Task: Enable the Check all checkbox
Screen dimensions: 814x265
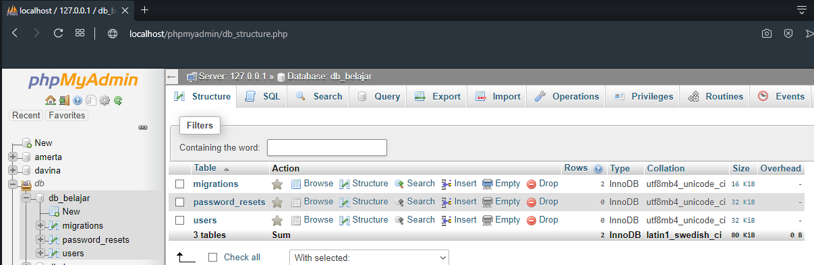Action: 213,257
